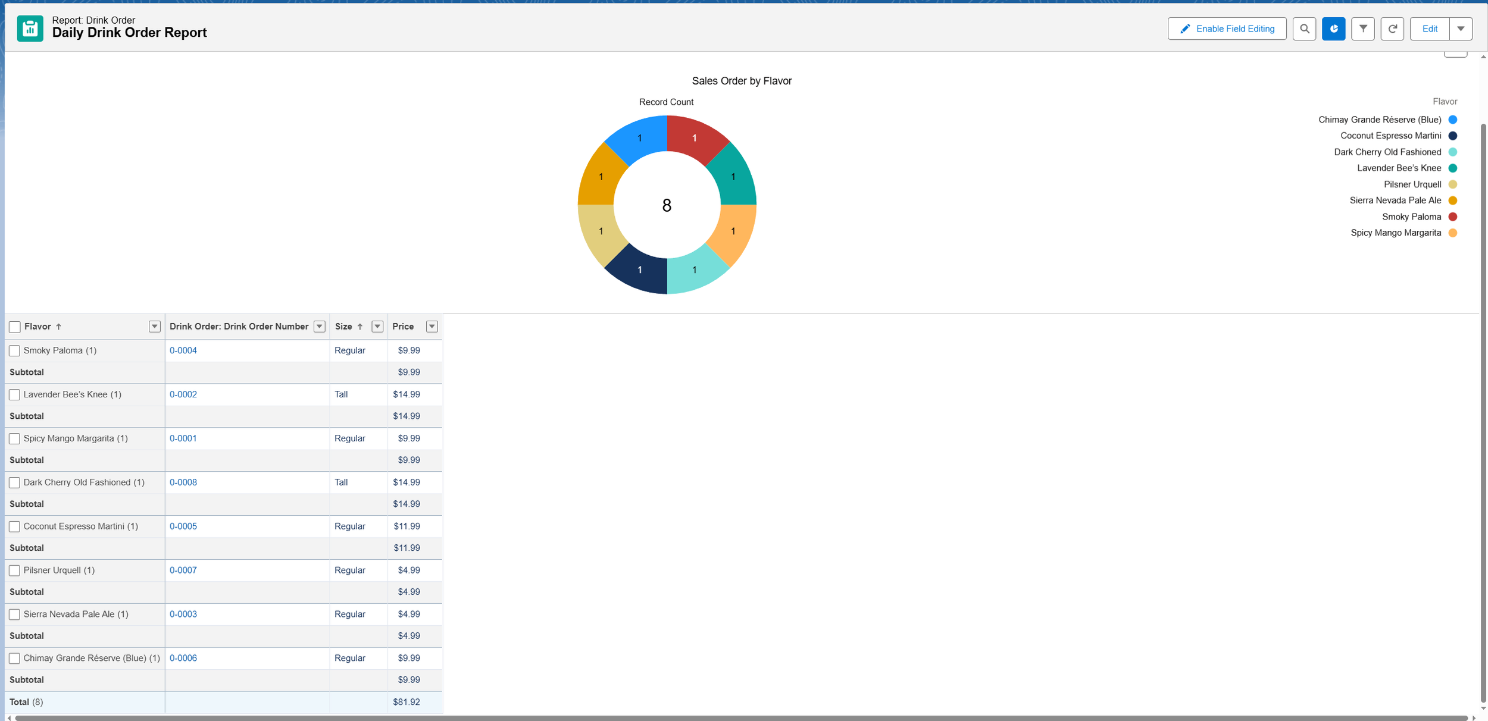The width and height of the screenshot is (1488, 721).
Task: Click the Smoky Paloma red legend swatch
Action: pyautogui.click(x=1453, y=217)
